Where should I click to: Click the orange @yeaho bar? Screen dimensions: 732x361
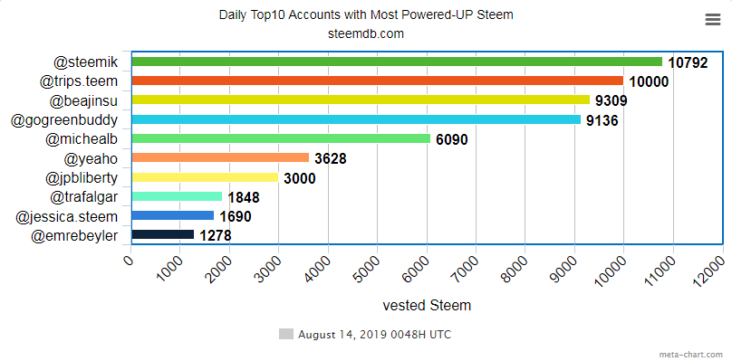pyautogui.click(x=220, y=157)
